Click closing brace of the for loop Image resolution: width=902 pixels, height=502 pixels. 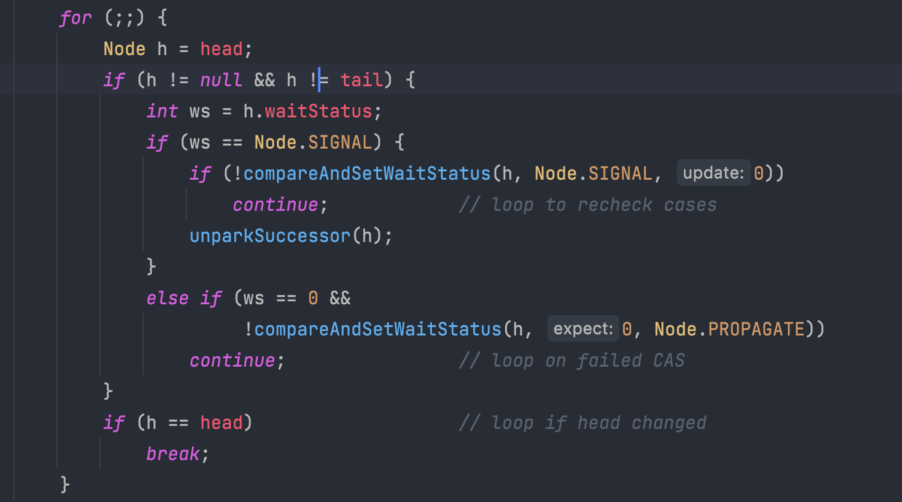click(65, 485)
